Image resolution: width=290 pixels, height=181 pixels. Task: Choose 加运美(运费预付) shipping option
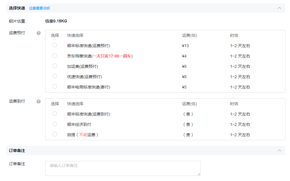coord(54,66)
